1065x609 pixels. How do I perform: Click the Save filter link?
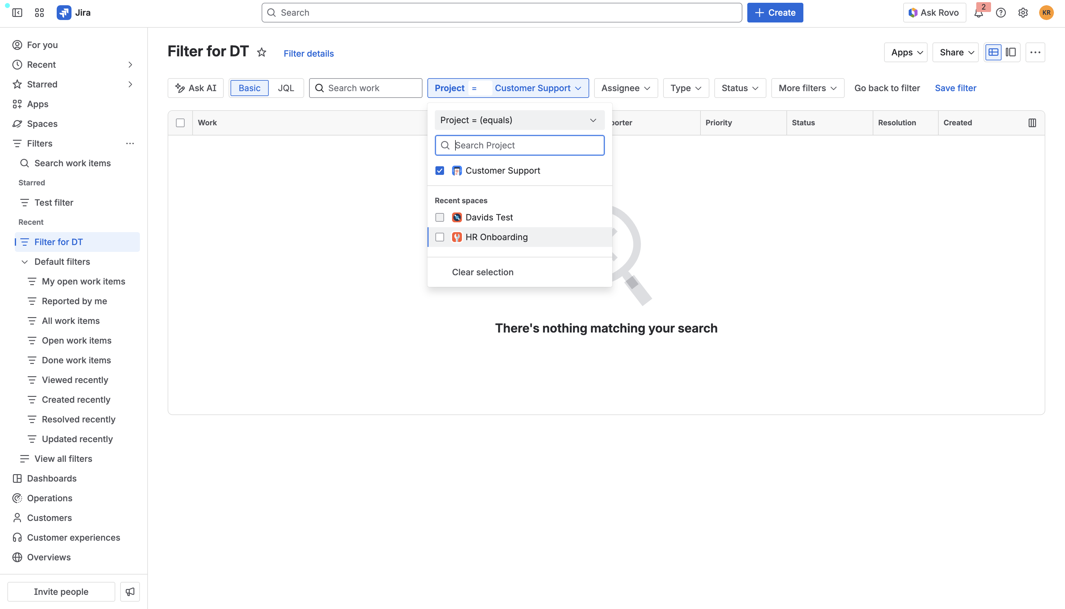tap(956, 88)
